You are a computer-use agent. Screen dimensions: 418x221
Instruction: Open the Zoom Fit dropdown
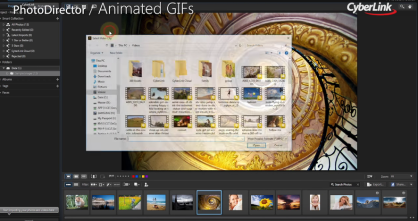[x=402, y=177]
